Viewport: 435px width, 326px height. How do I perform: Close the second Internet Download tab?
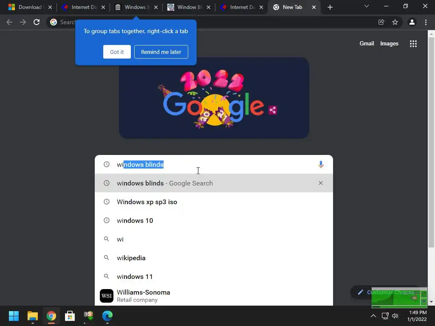point(261,7)
